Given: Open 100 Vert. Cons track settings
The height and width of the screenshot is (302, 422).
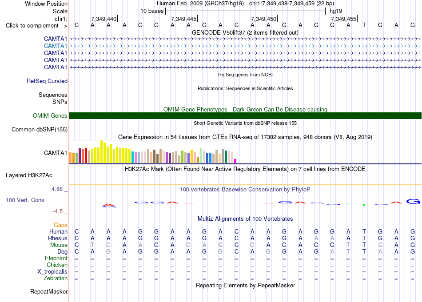Looking at the screenshot, I should [x=25, y=200].
